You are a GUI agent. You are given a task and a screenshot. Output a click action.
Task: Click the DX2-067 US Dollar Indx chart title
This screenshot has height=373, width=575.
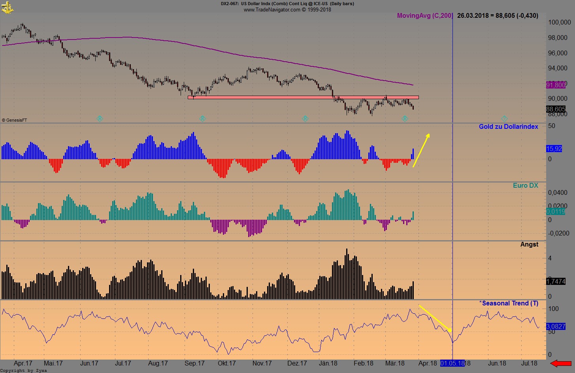[287, 4]
